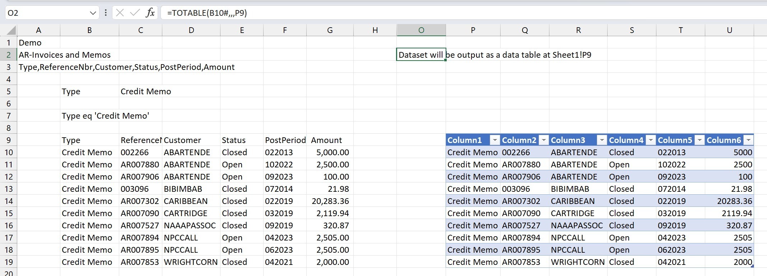Click the Customer header cell in column D
This screenshot has width=767, height=276.
tap(191, 140)
